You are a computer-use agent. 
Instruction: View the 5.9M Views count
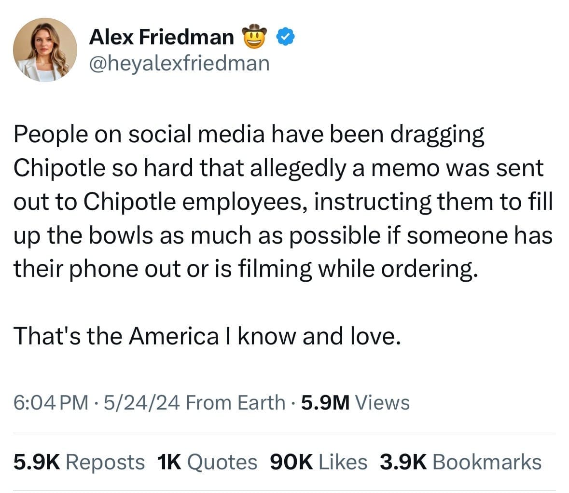[355, 402]
